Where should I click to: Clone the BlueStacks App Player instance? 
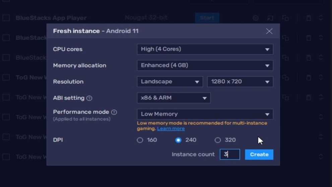click(285, 18)
